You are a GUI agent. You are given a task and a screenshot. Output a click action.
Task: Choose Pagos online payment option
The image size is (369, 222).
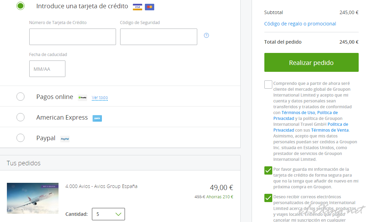(20, 97)
